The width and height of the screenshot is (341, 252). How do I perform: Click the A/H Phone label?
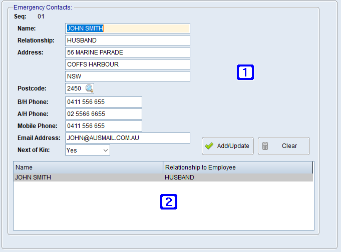click(33, 114)
